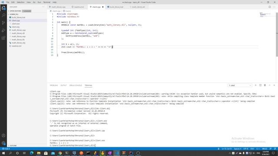Open the Accounts icon in activity bar

tap(3, 136)
